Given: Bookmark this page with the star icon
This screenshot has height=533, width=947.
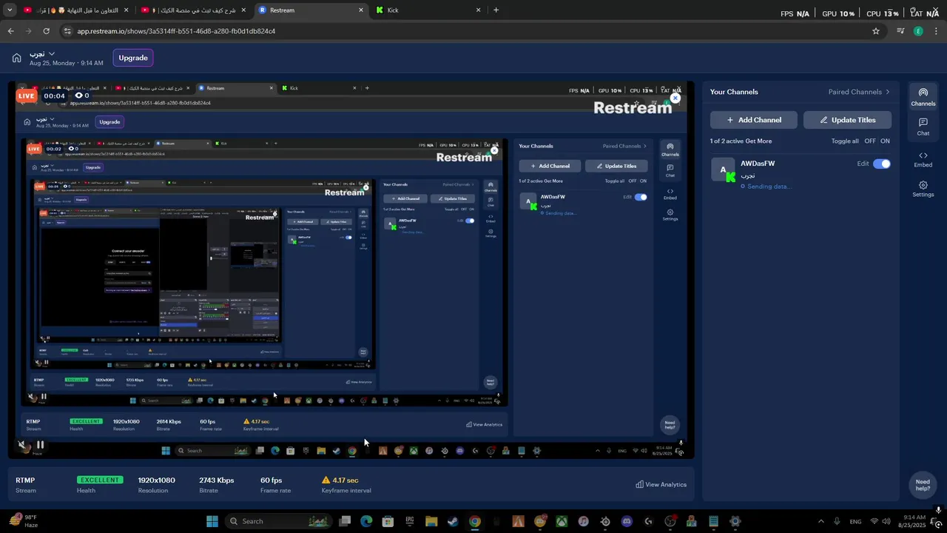Looking at the screenshot, I should coord(876,31).
